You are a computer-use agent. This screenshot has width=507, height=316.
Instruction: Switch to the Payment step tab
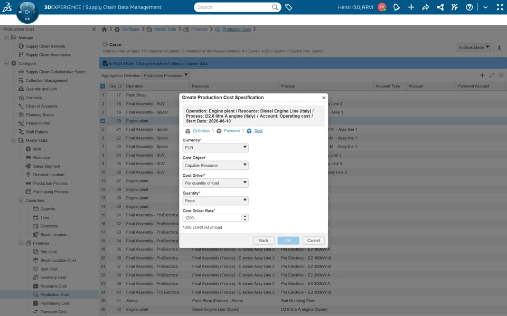pyautogui.click(x=232, y=130)
